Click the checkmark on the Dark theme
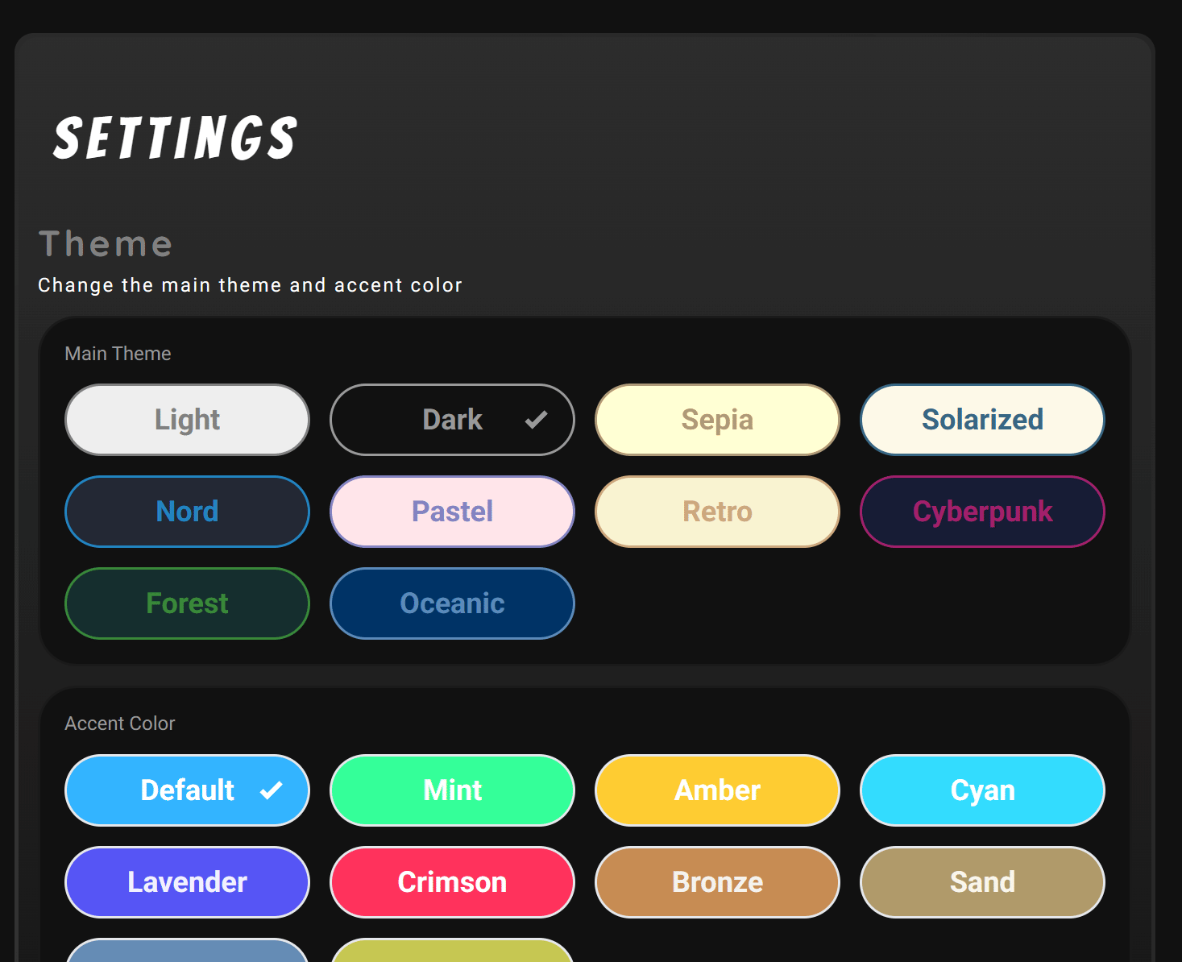The image size is (1182, 962). (x=536, y=420)
